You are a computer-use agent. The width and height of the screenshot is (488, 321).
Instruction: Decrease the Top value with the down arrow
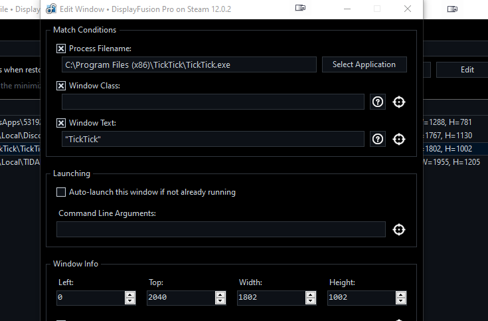pyautogui.click(x=220, y=301)
